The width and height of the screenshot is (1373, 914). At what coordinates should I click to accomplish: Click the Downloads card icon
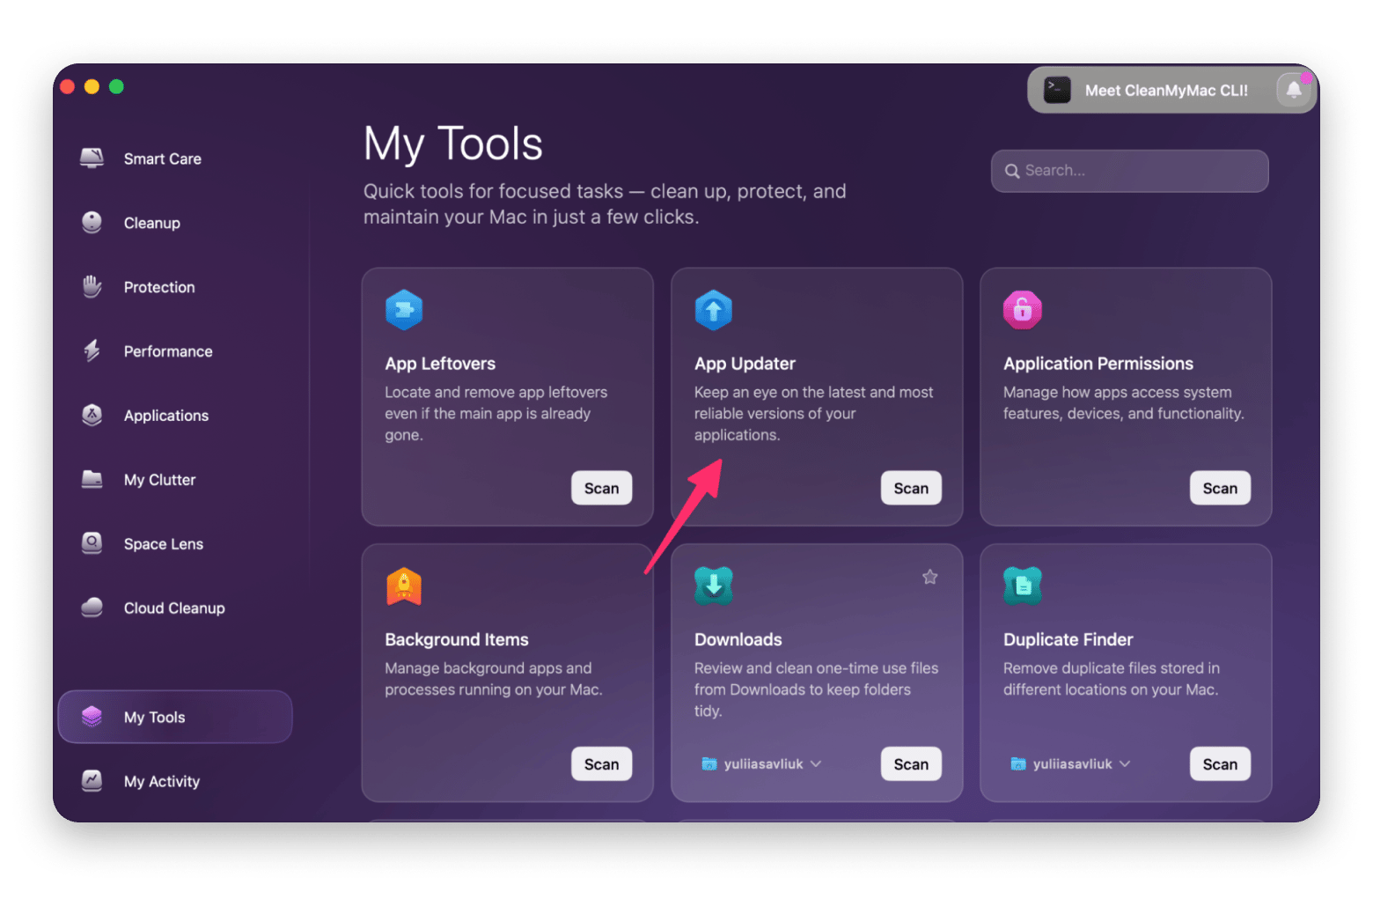(x=714, y=586)
